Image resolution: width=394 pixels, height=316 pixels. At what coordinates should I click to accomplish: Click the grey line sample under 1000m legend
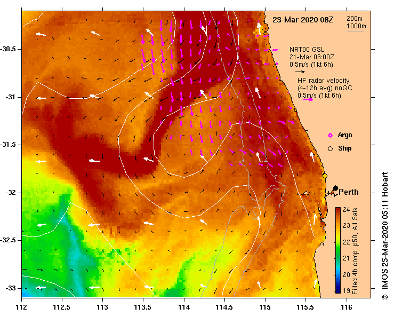355,31
